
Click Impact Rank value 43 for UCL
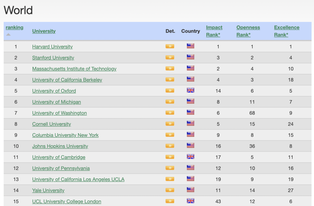click(218, 201)
